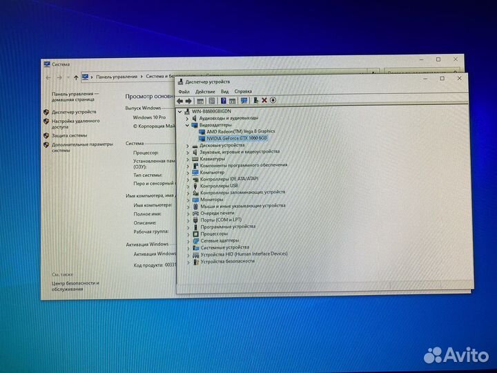Click the Forward arrow in System window
The height and width of the screenshot is (373, 497).
pyautogui.click(x=59, y=77)
